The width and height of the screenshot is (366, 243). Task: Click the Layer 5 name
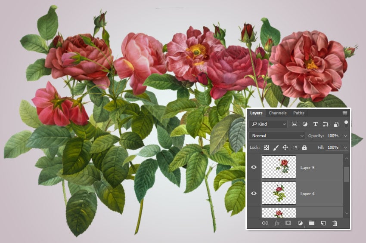(307, 167)
